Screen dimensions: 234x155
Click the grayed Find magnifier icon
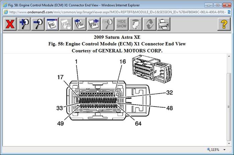pos(108,24)
